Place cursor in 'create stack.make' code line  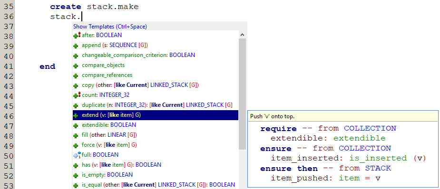pyautogui.click(x=94, y=7)
